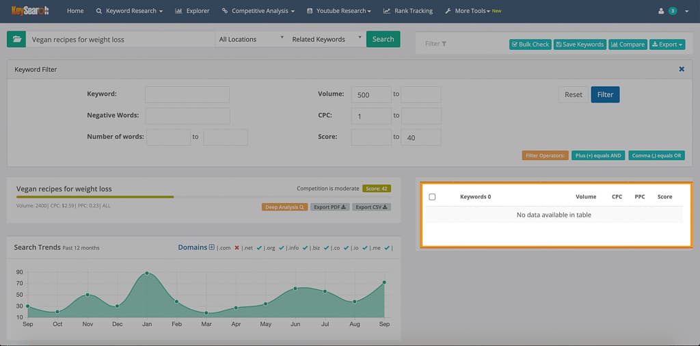Viewport: 700px width, 346px height.
Task: Click the green folder icon beside search box
Action: [x=16, y=39]
